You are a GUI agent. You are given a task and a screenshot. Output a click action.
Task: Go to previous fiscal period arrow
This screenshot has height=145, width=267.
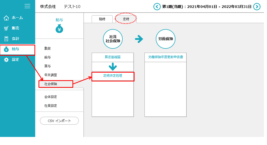(x=157, y=7)
